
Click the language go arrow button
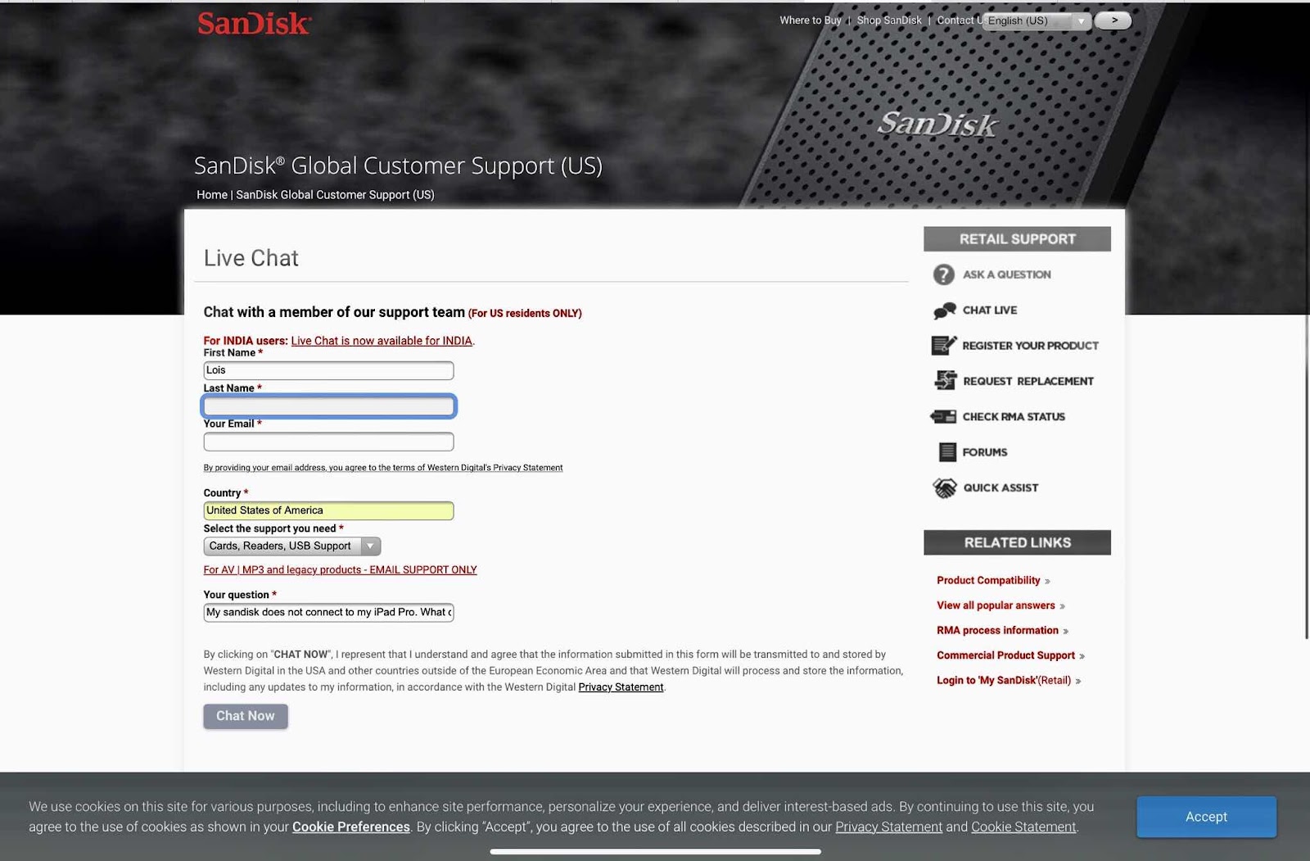tap(1113, 20)
